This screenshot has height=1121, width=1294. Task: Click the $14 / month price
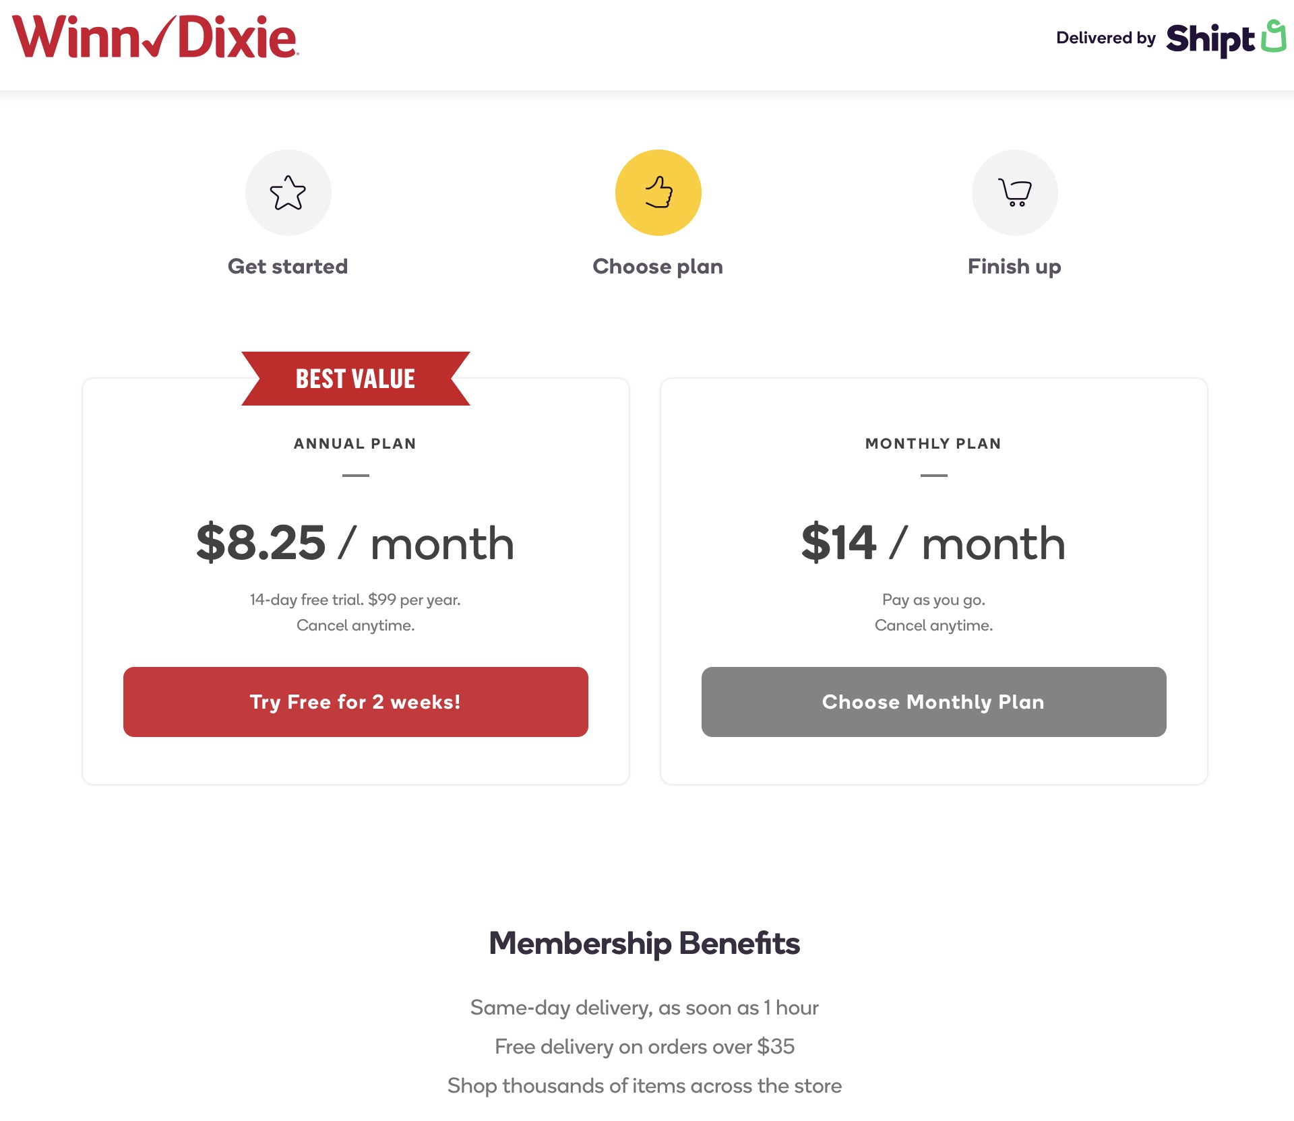933,543
